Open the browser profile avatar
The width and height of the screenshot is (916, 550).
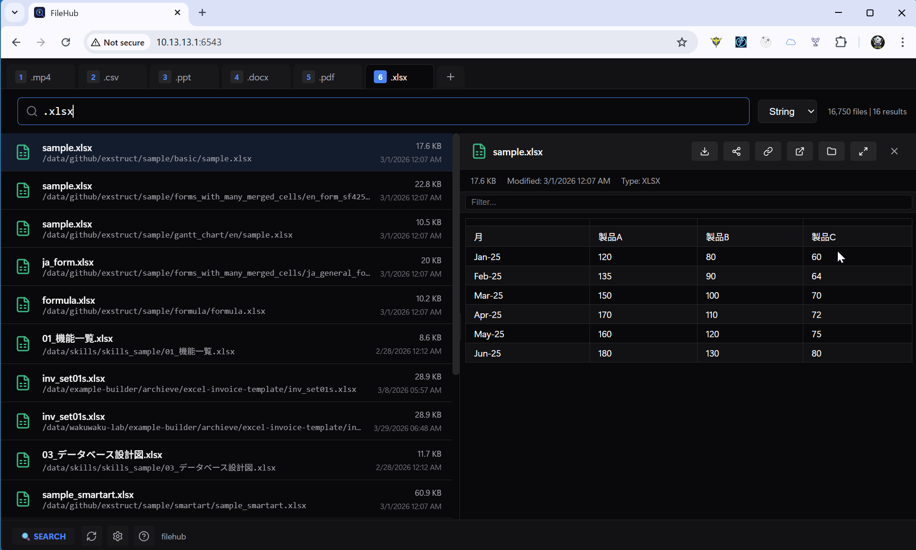point(877,42)
